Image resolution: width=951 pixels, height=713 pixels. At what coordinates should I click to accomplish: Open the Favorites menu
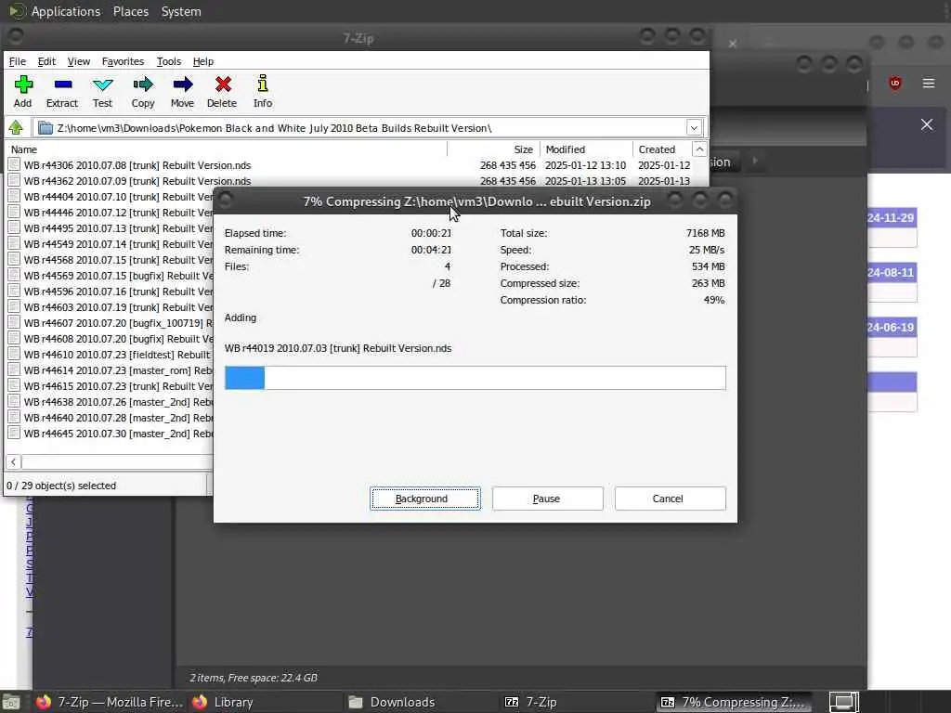click(x=123, y=61)
